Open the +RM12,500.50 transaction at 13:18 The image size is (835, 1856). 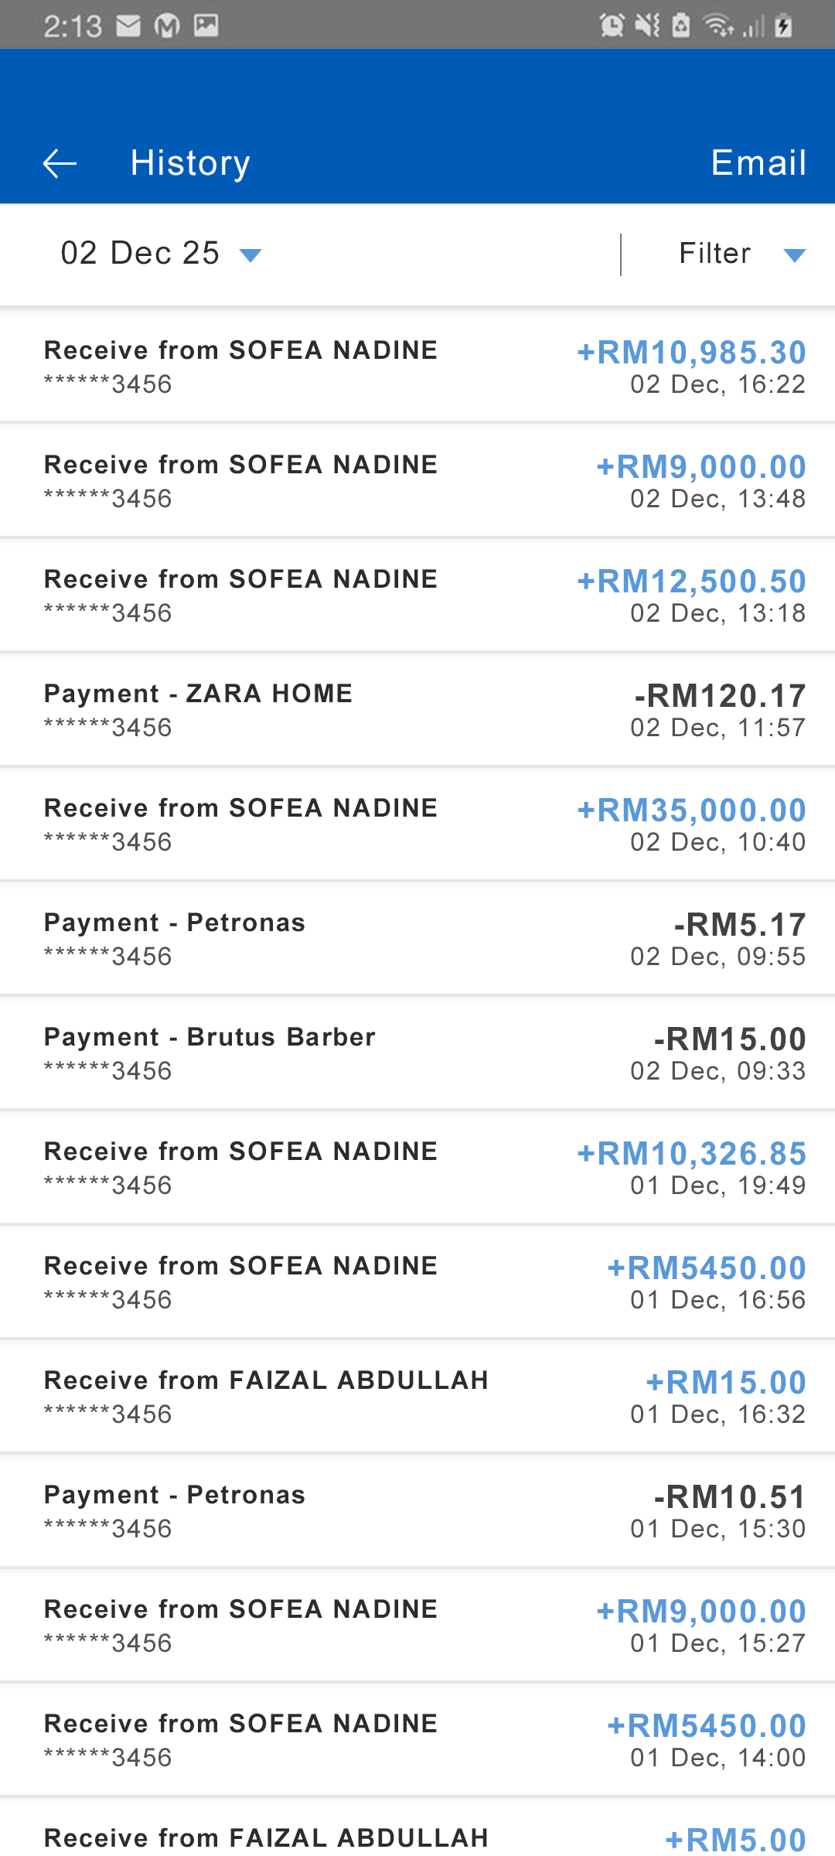pyautogui.click(x=417, y=595)
